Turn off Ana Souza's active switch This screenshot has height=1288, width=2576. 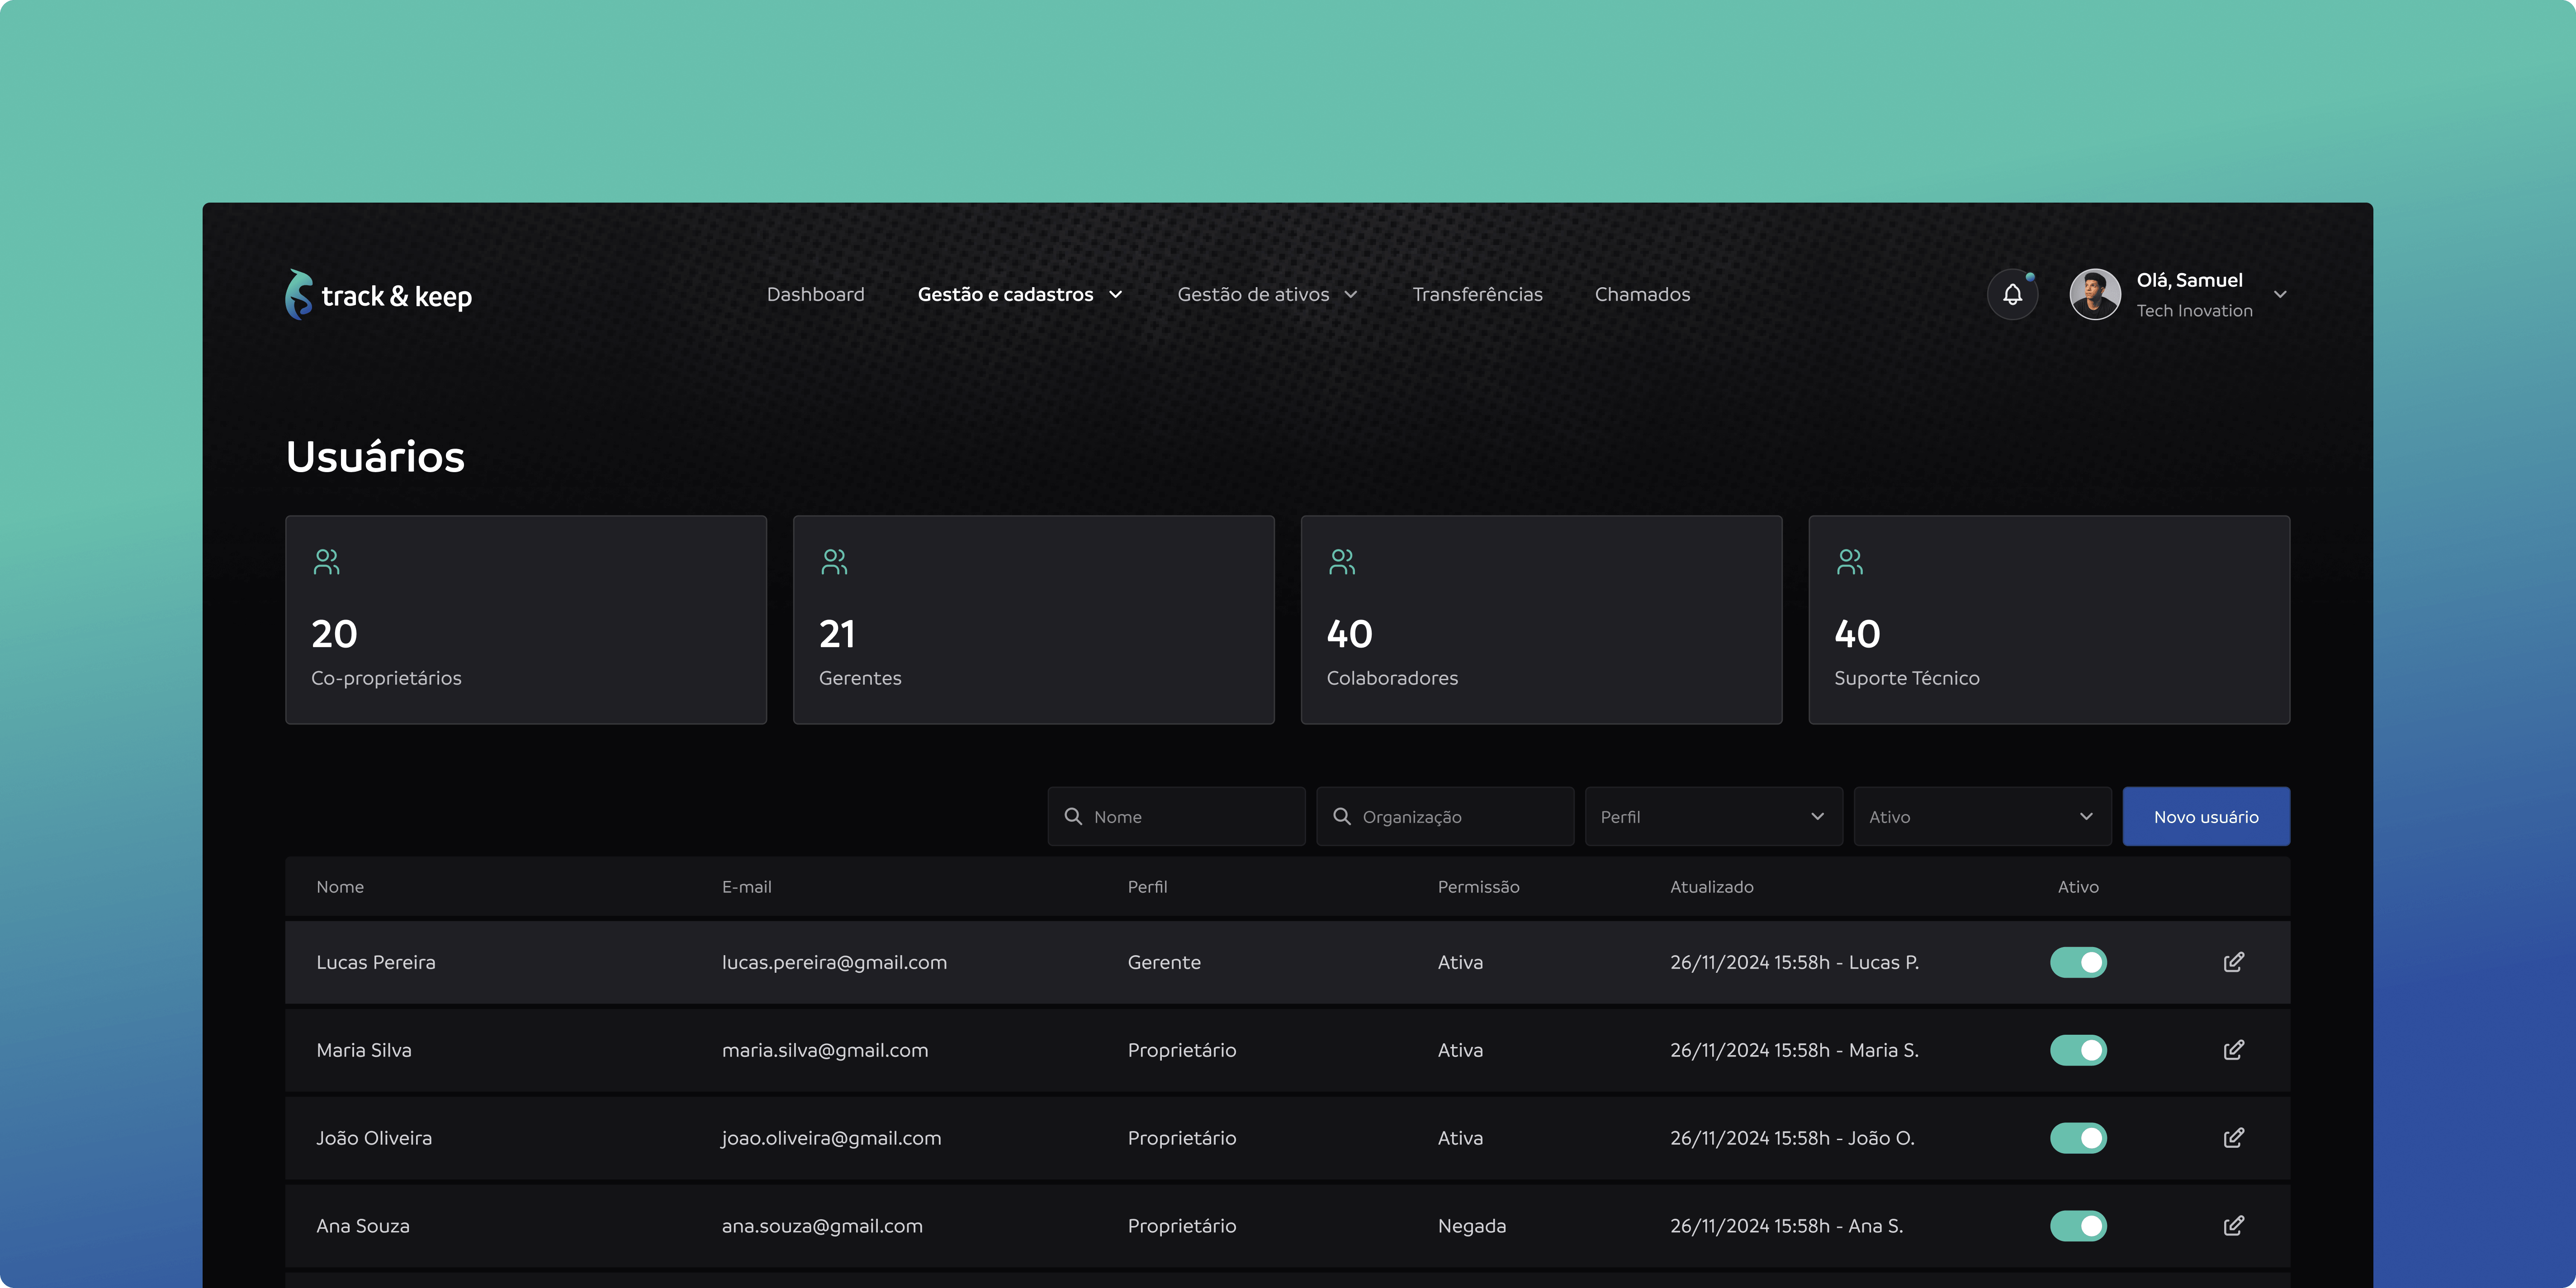tap(2078, 1226)
